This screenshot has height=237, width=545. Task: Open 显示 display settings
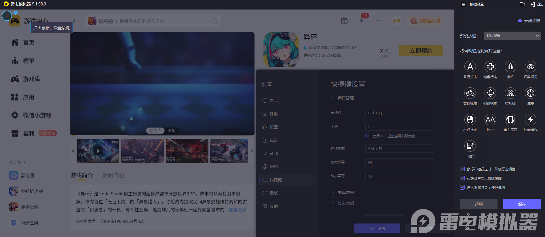[270, 101]
